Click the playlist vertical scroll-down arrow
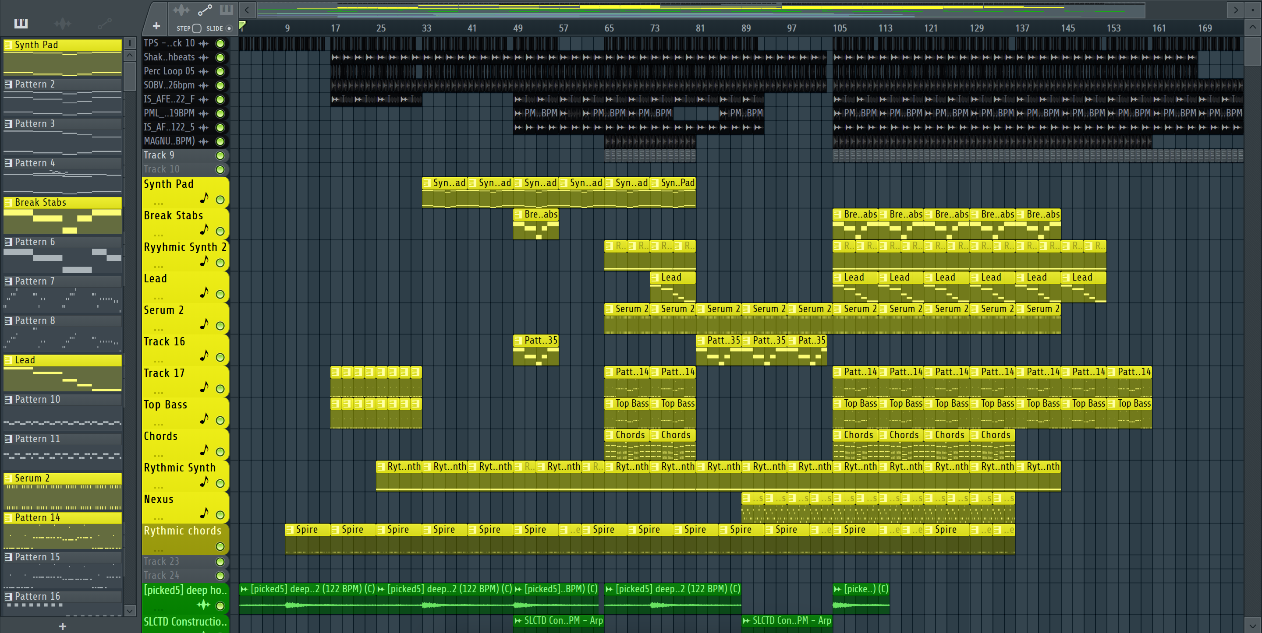Viewport: 1262px width, 633px height. tap(1253, 626)
